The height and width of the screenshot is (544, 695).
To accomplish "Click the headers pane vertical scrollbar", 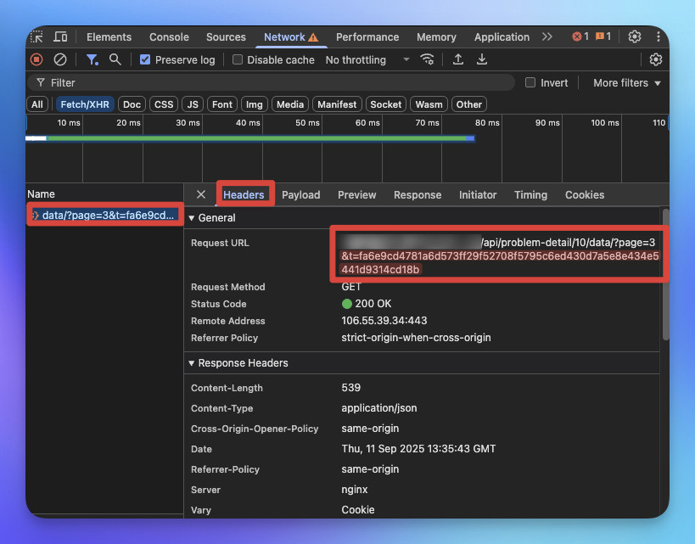I will [x=665, y=274].
